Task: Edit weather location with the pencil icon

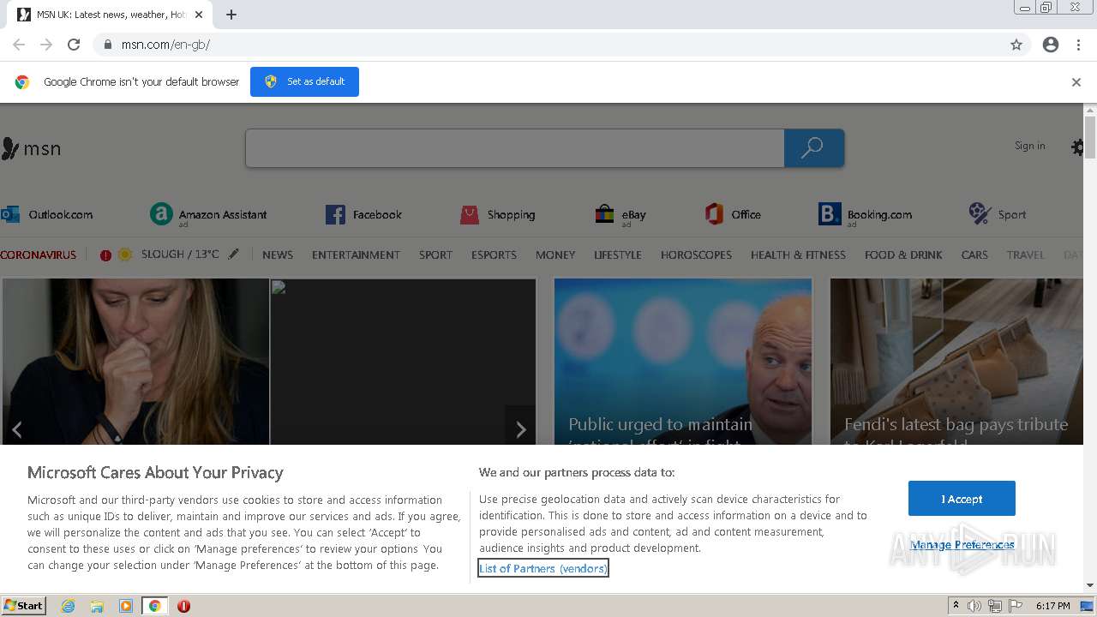Action: 233,255
